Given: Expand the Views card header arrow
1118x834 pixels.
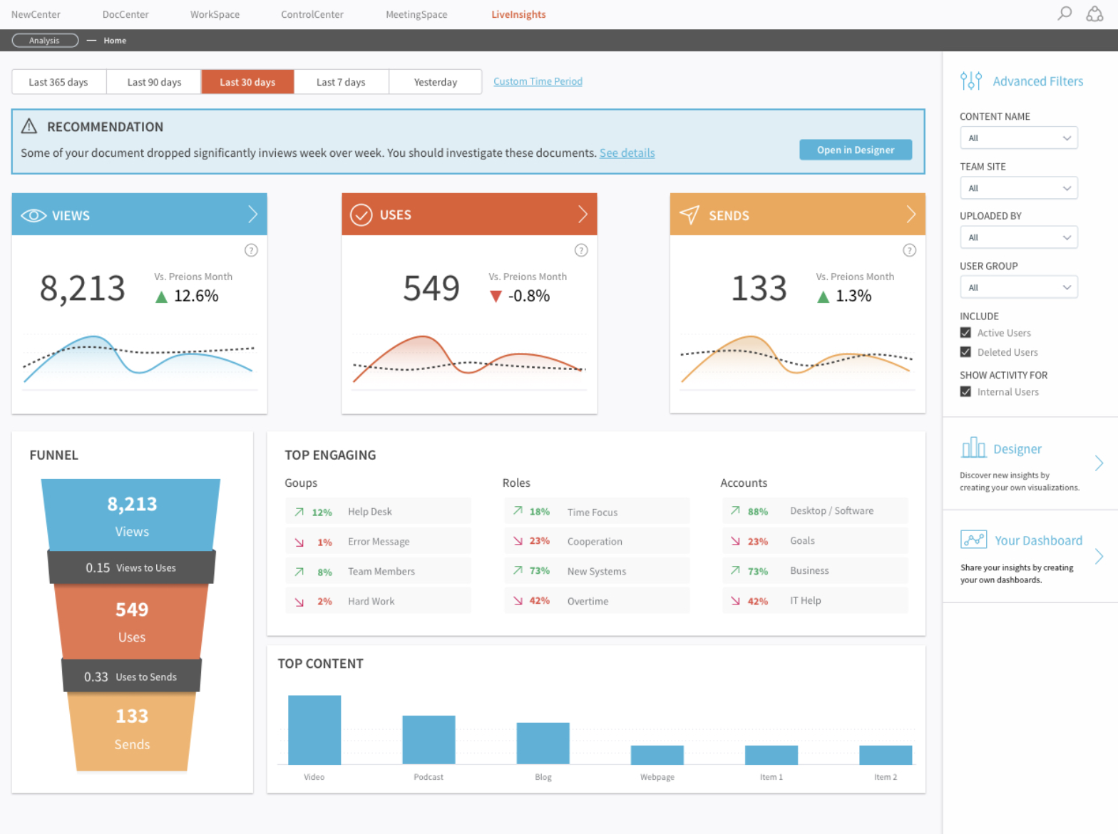Looking at the screenshot, I should (x=252, y=215).
